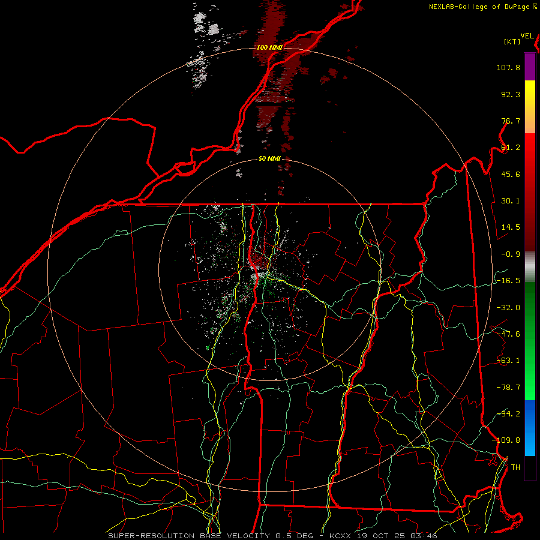Image resolution: width=540 pixels, height=540 pixels.
Task: Click the 30.1 velocity scale value
Action: pos(511,201)
